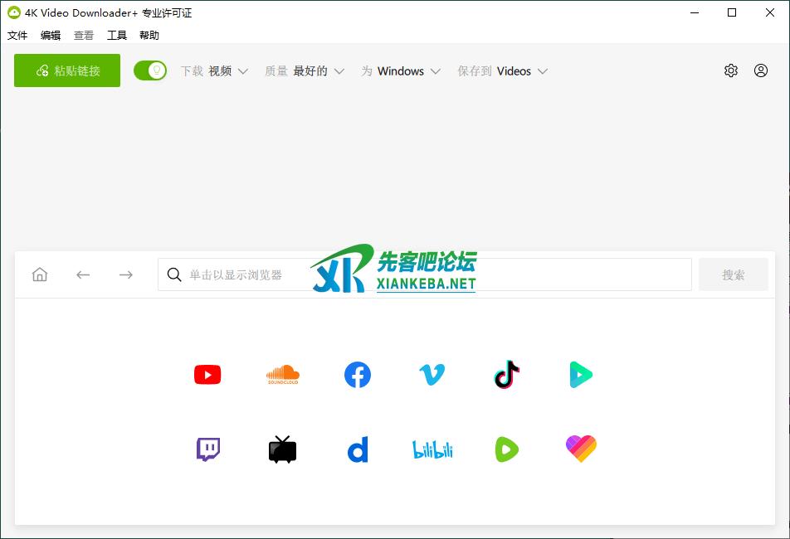Click the Vimeo icon
Viewport: 790px width, 539px height.
pyautogui.click(x=432, y=374)
